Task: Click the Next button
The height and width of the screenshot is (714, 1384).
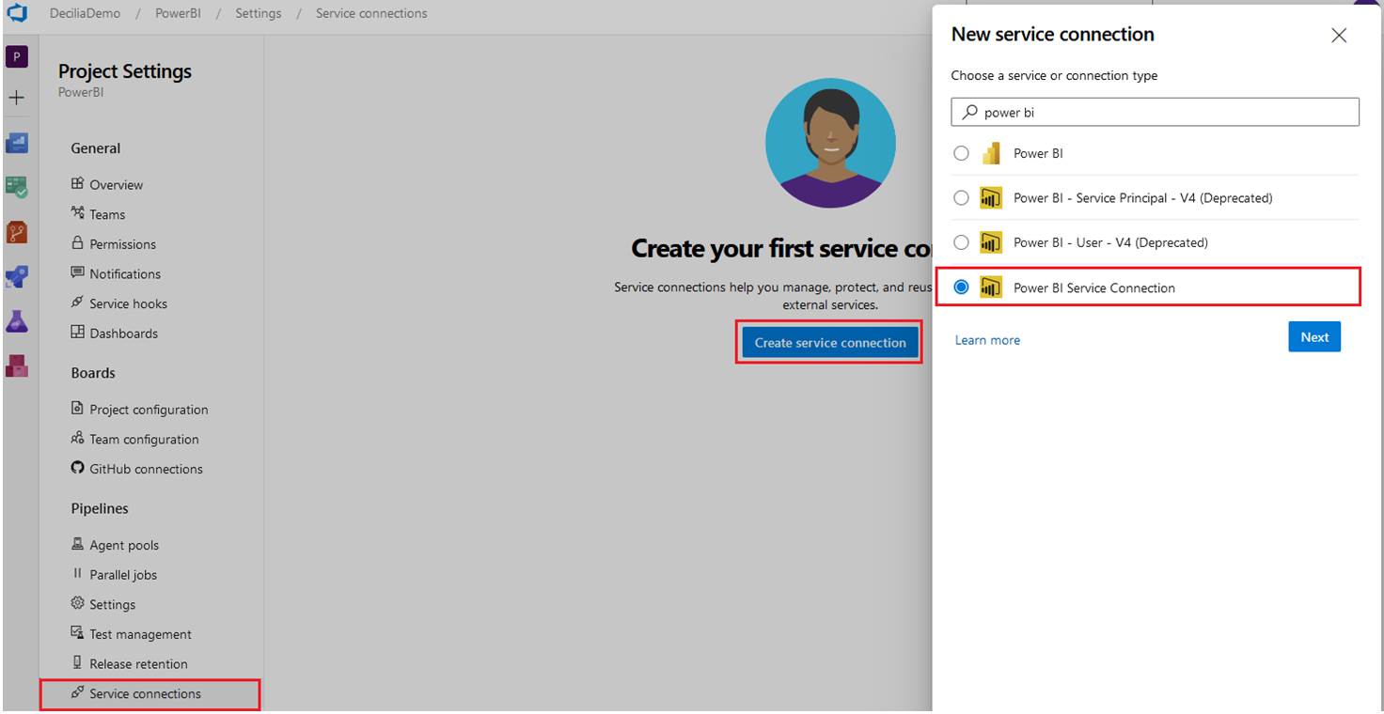Action: tap(1314, 337)
